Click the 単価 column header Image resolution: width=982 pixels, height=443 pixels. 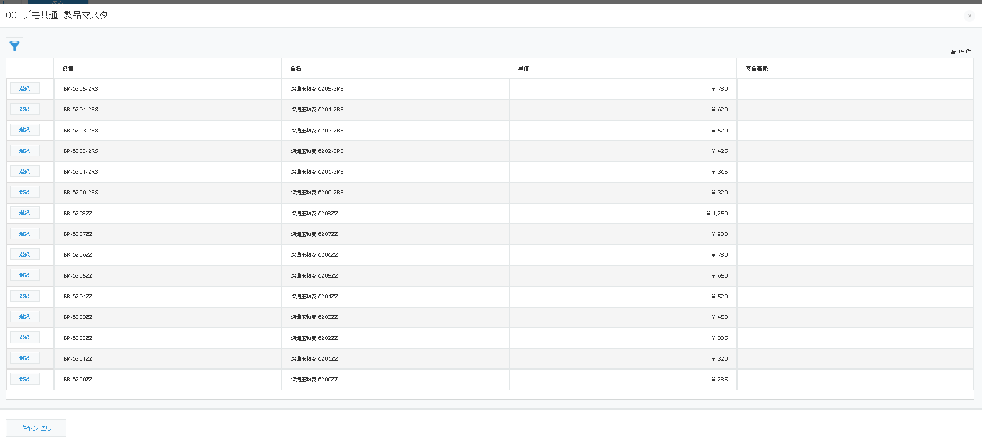pos(523,68)
